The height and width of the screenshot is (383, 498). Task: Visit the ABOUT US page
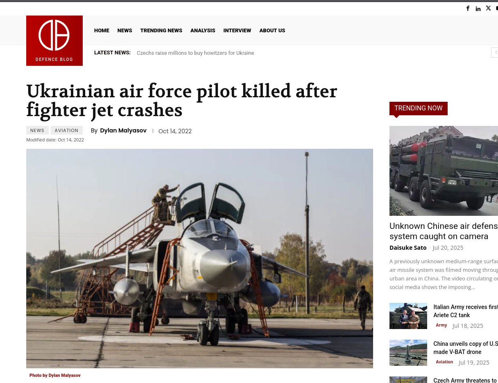click(x=272, y=31)
